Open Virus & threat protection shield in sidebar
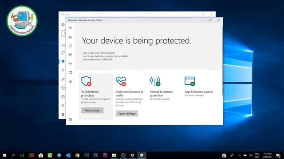Screen dimensions: 284x159 click(x=71, y=46)
